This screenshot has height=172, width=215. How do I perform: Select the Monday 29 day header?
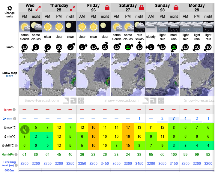coord(197,8)
